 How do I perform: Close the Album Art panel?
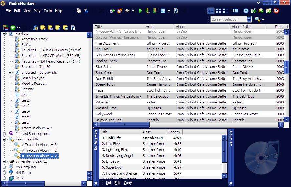click(231, 183)
